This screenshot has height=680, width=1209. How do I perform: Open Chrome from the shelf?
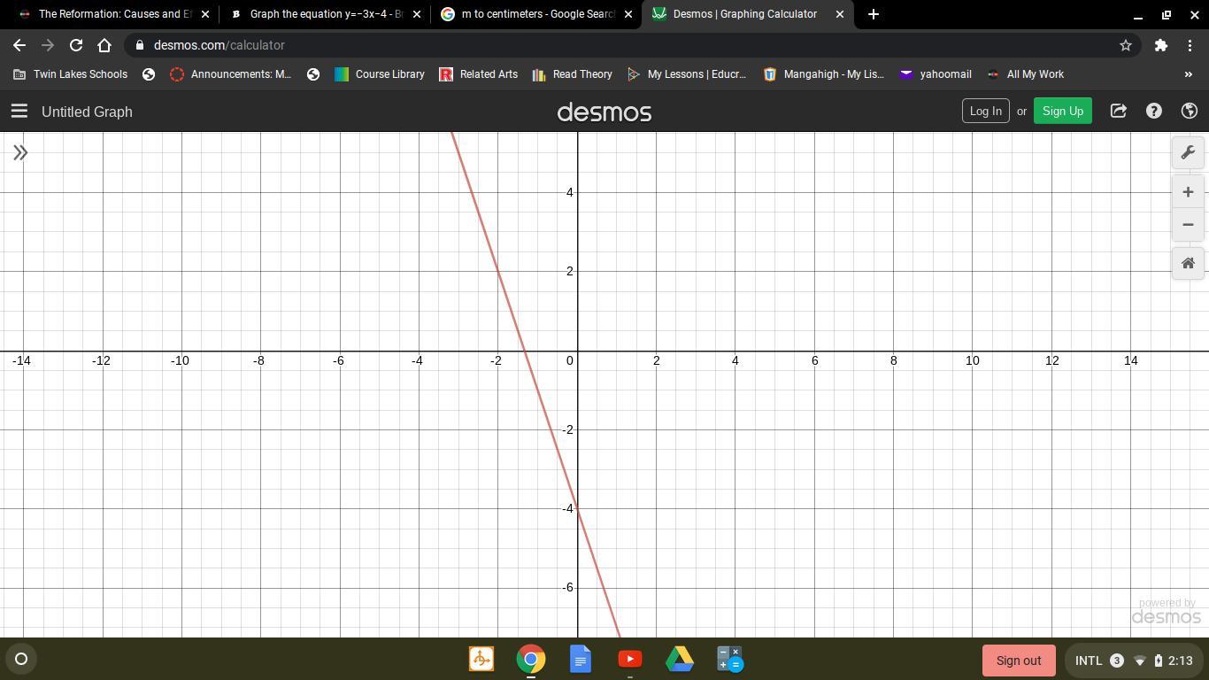531,659
